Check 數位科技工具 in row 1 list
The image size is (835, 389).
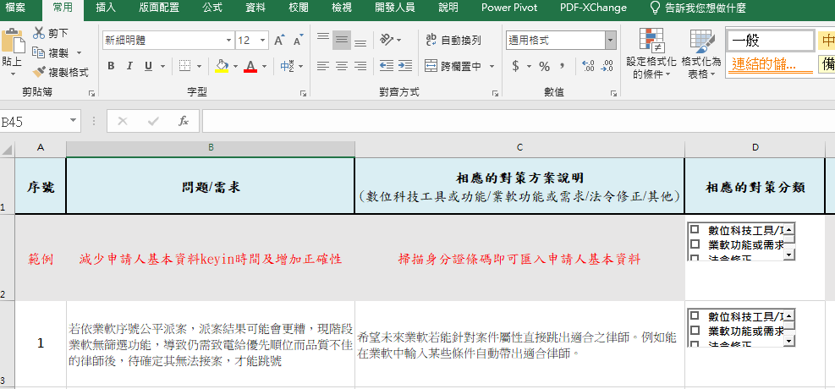point(695,315)
